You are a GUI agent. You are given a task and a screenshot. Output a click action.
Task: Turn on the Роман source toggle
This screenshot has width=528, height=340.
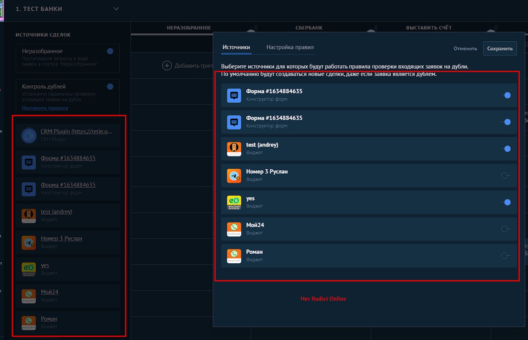(506, 256)
